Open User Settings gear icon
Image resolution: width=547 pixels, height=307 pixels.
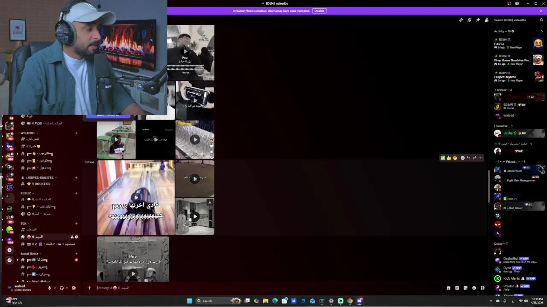tap(74, 288)
